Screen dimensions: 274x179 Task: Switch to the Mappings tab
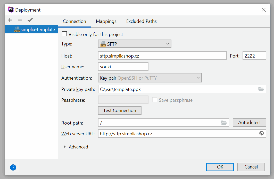pos(106,21)
